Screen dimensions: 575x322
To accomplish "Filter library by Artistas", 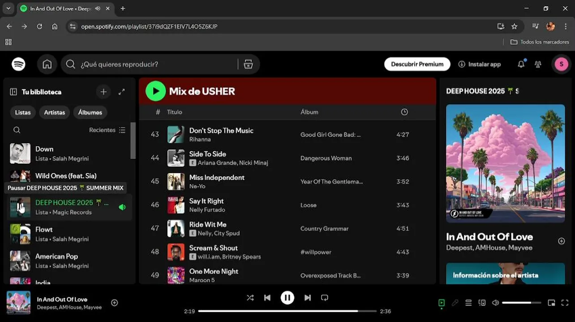I will 55,112.
